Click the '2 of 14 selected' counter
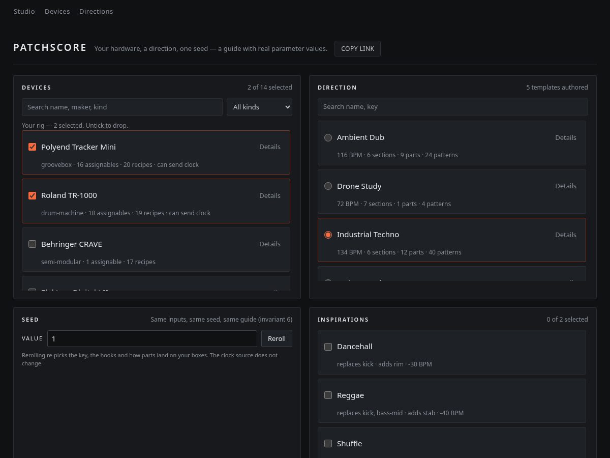Image resolution: width=610 pixels, height=458 pixels. pos(270,88)
